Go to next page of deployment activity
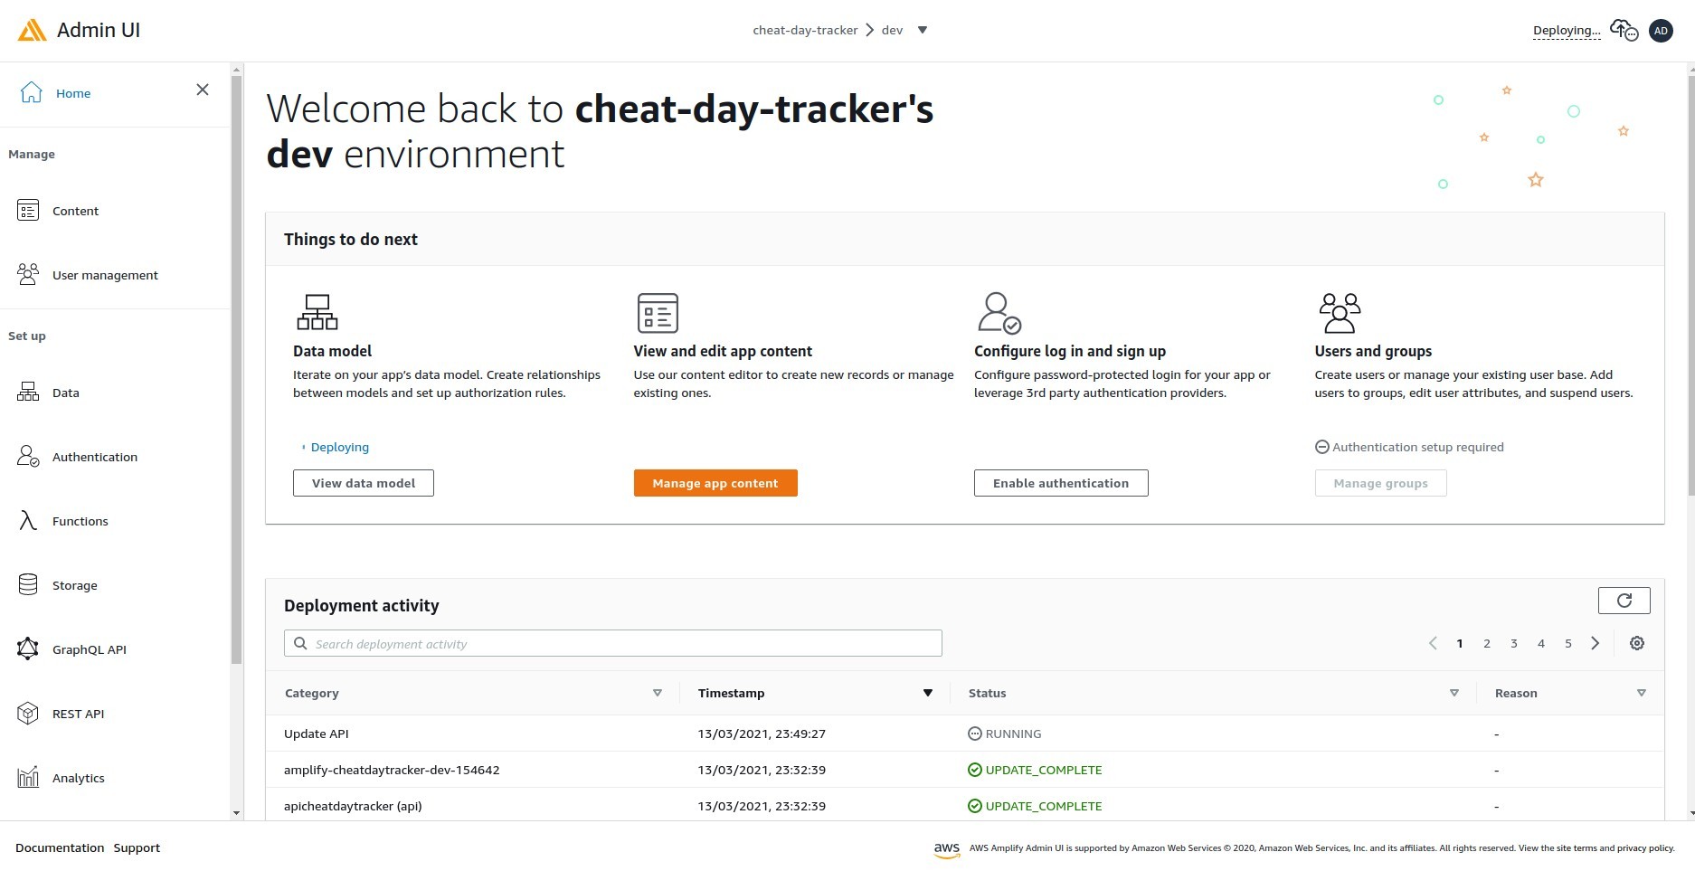The width and height of the screenshot is (1695, 871). pos(1596,643)
